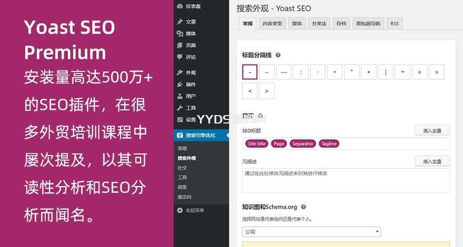The image size is (463, 247).
Task: Click 插入变量 button for SEO标题
Action: point(432,131)
